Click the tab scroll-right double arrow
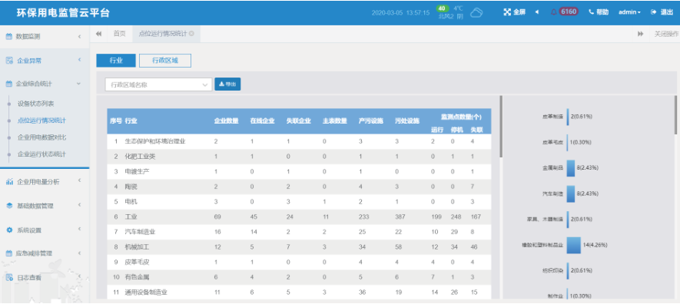680x304 pixels. point(641,34)
